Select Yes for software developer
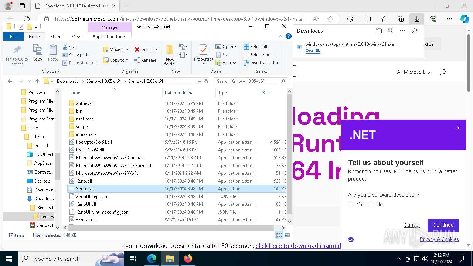Screen dimensions: 473x266 point(351,204)
